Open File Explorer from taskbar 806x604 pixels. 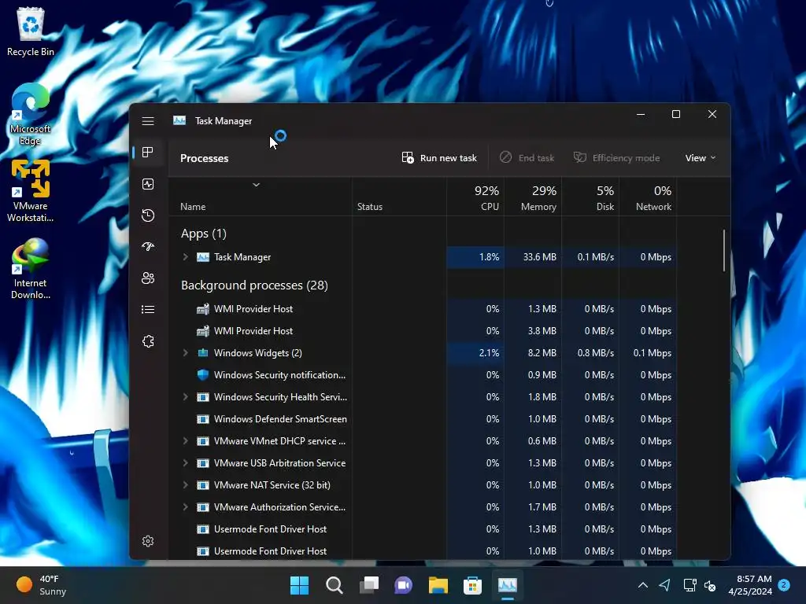(x=438, y=585)
